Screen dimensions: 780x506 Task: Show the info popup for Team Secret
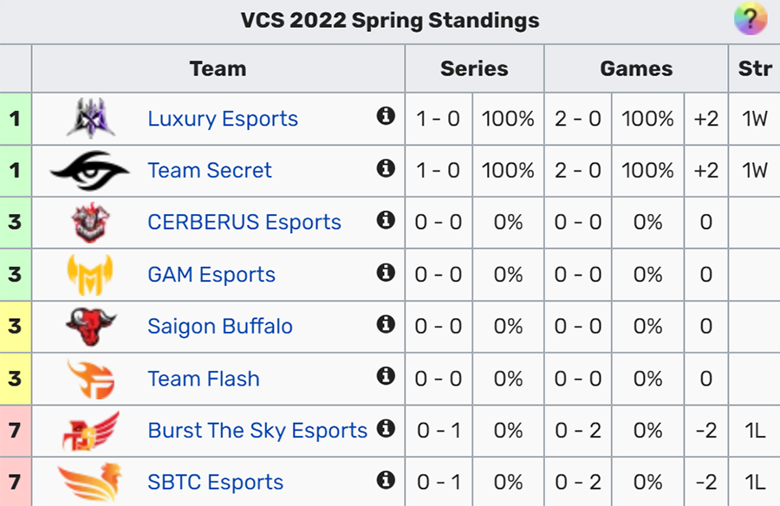click(x=386, y=168)
